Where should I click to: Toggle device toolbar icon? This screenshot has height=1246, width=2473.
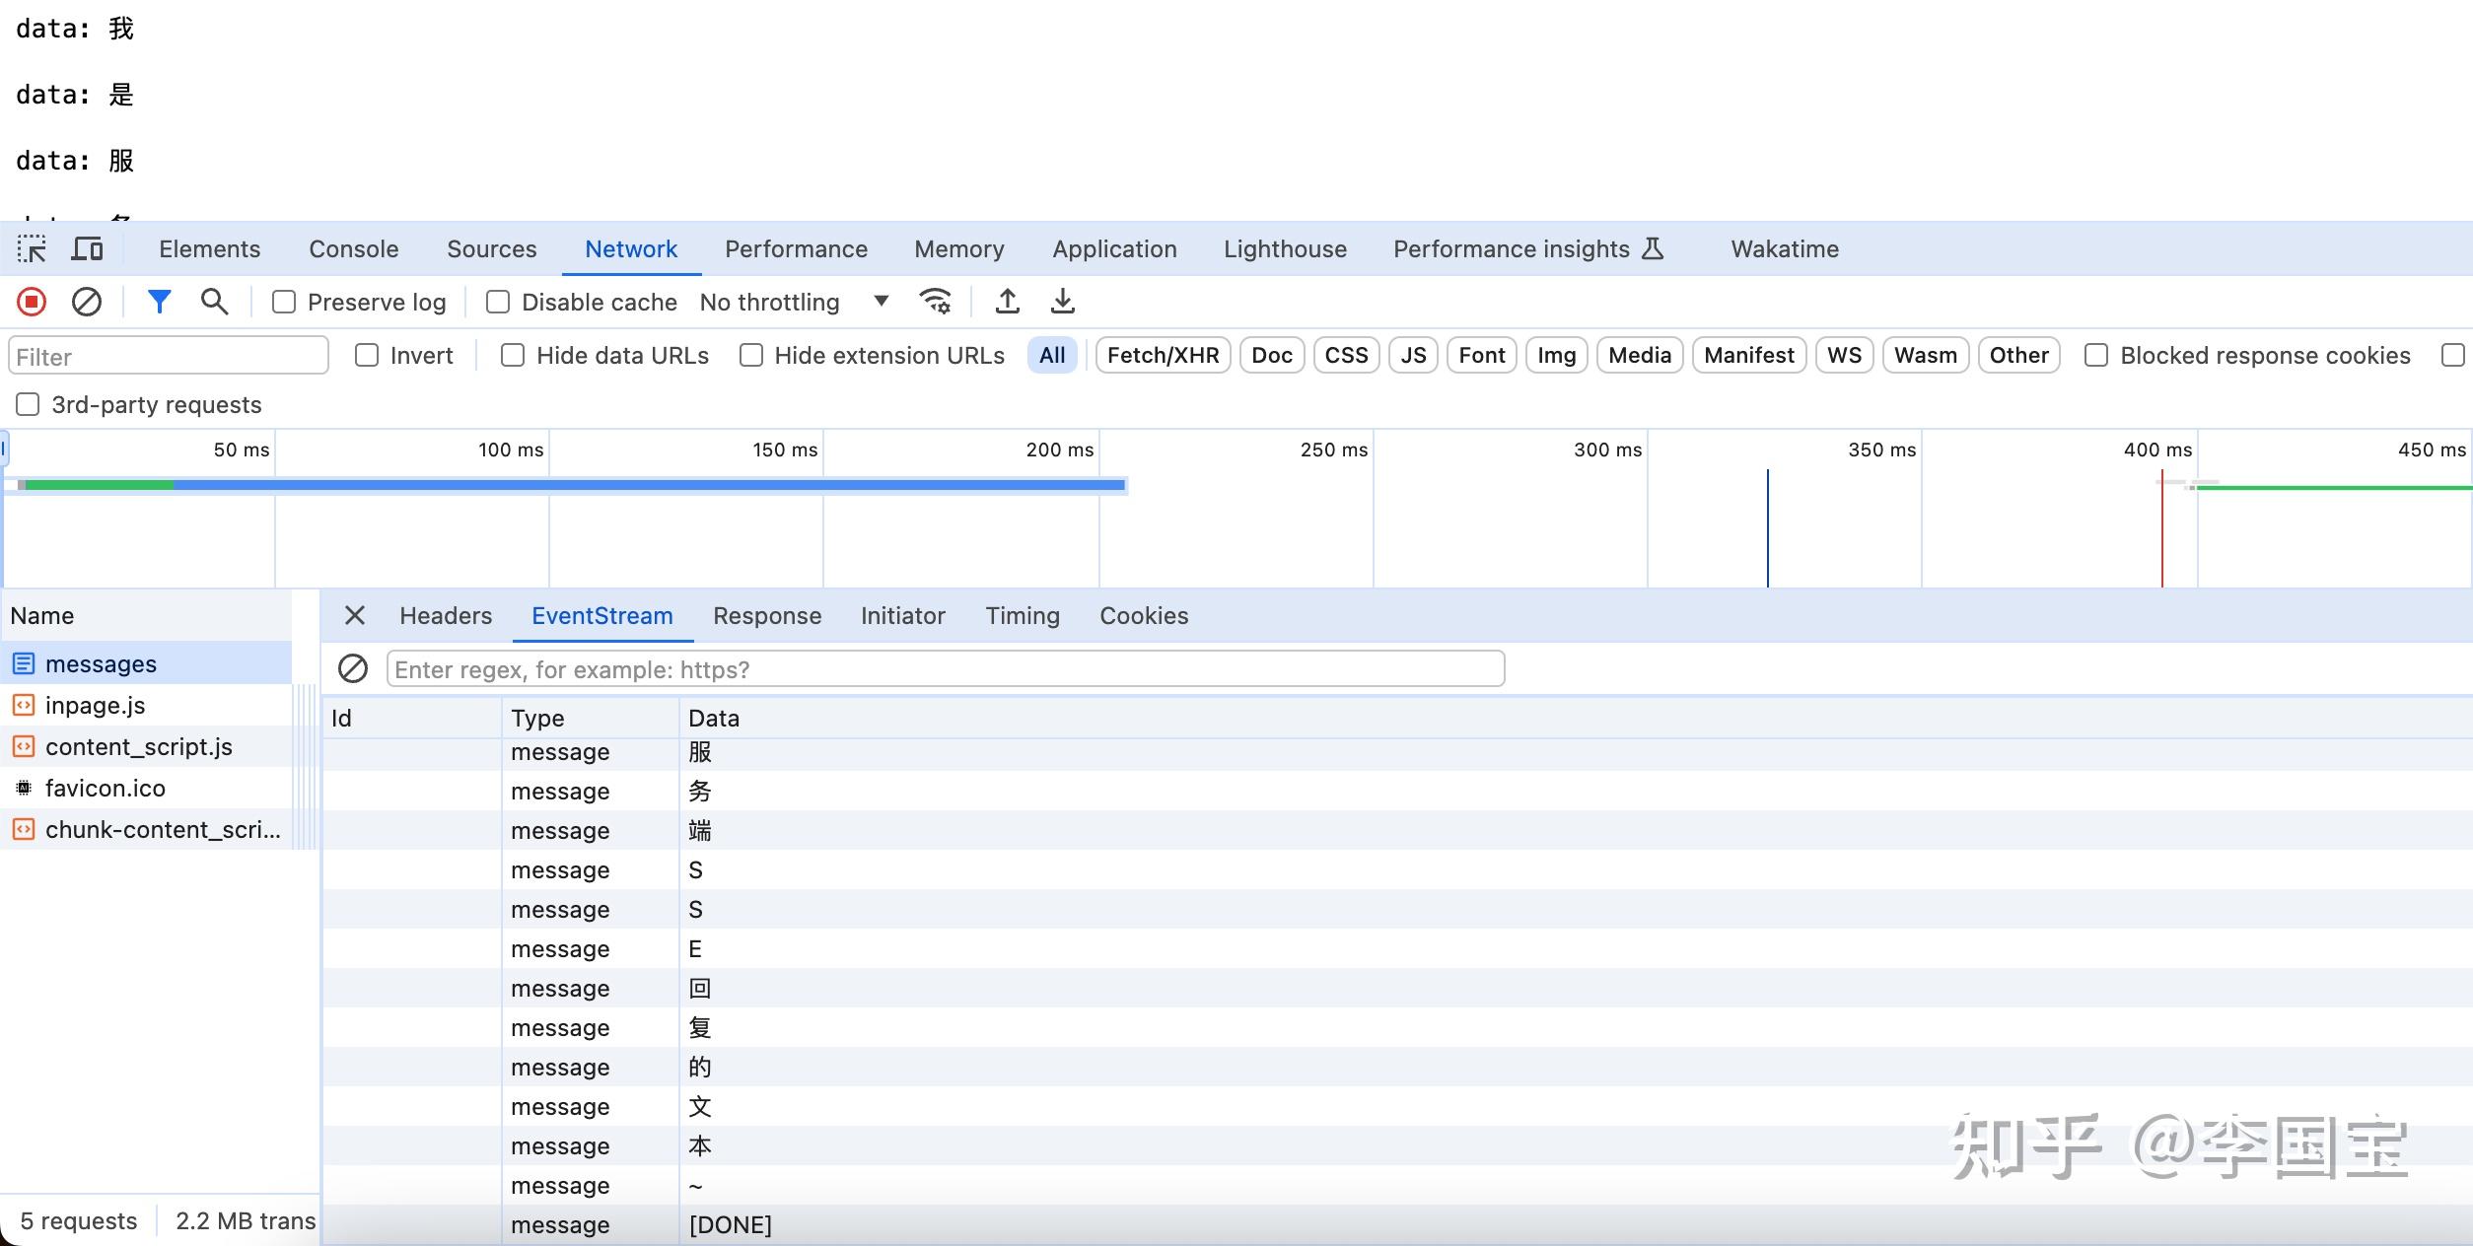point(87,249)
